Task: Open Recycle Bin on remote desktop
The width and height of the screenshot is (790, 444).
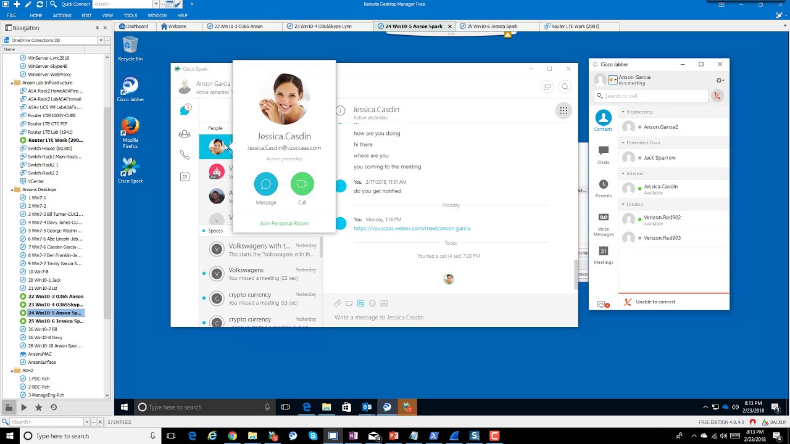Action: pos(130,49)
